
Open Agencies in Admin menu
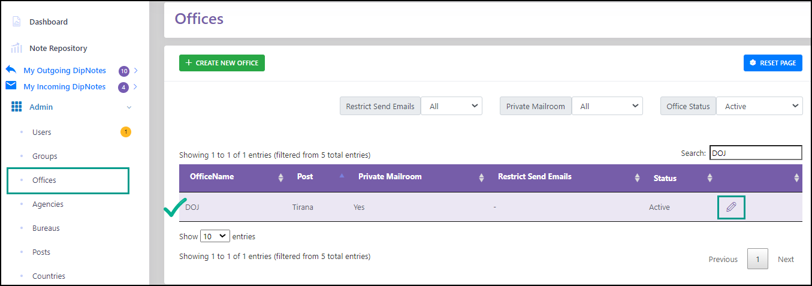click(x=48, y=204)
